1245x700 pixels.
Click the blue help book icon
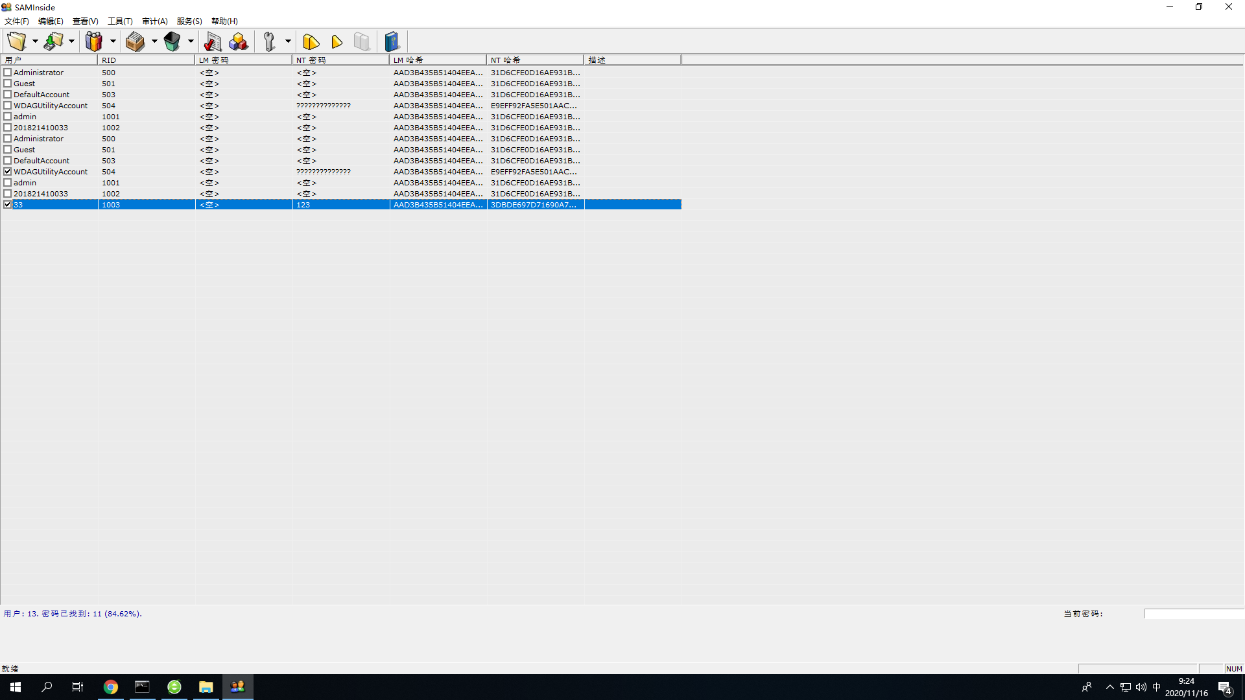392,41
